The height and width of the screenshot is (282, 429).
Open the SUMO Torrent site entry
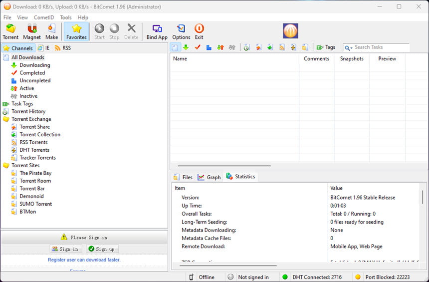tap(35, 204)
